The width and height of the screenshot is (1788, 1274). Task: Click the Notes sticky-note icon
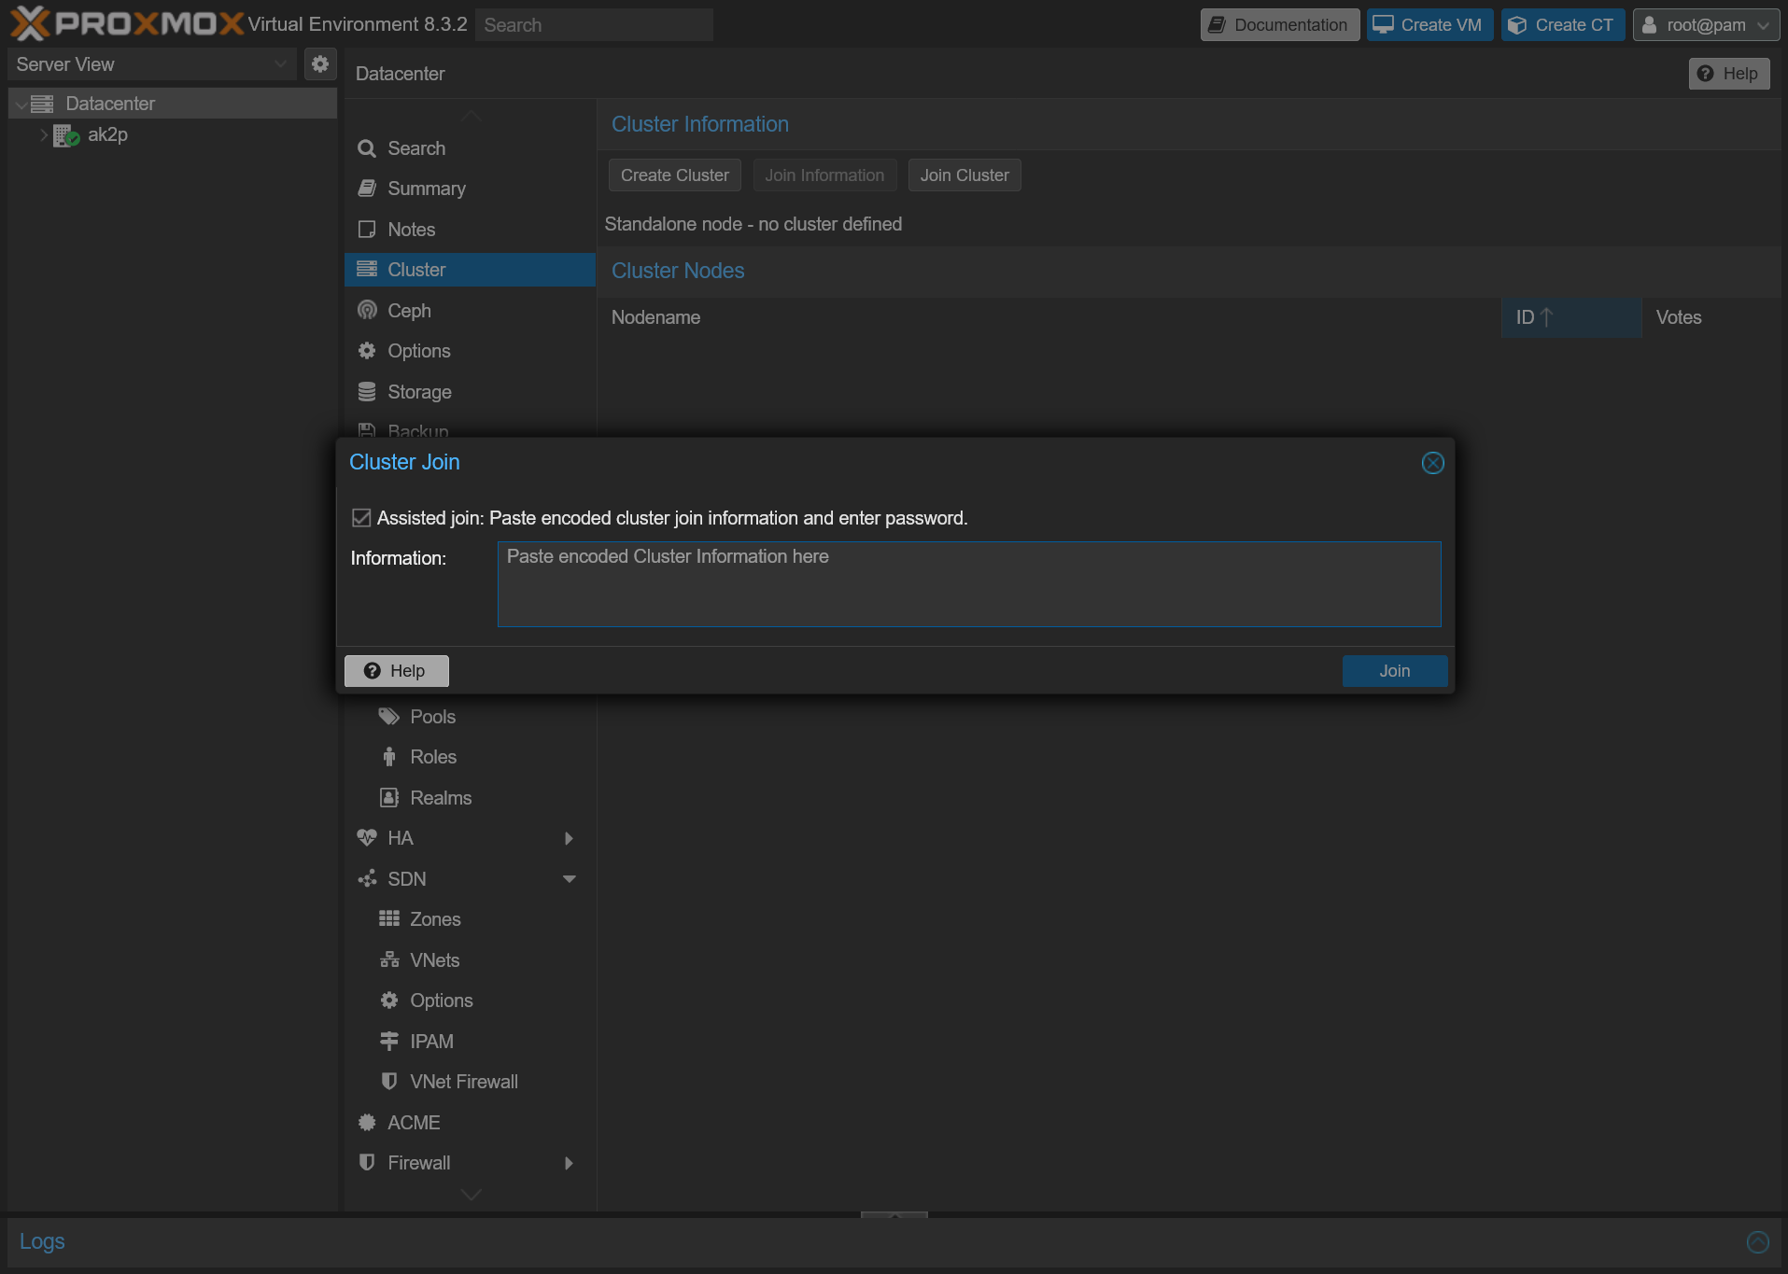(367, 230)
